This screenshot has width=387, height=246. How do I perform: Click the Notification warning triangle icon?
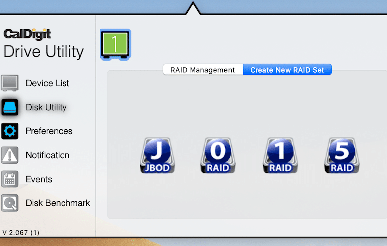coord(10,155)
